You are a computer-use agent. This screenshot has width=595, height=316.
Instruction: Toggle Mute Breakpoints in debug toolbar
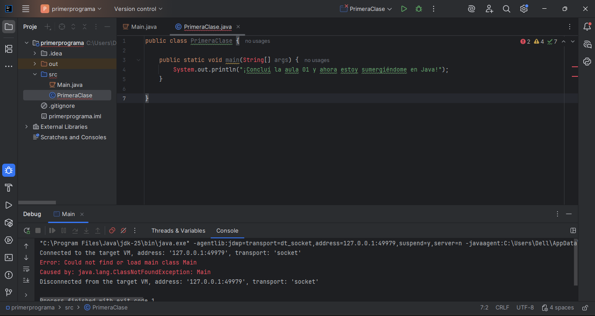[x=123, y=230]
